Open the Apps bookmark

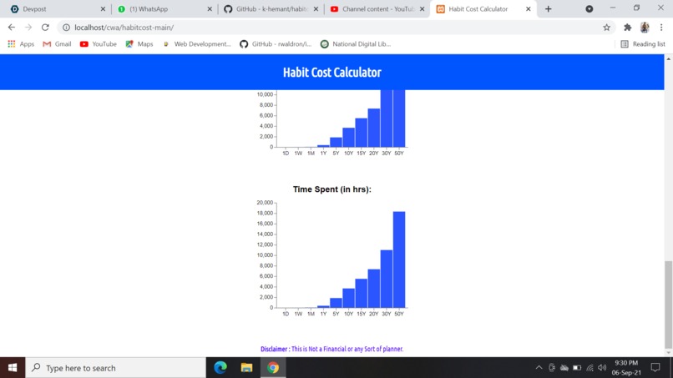21,44
